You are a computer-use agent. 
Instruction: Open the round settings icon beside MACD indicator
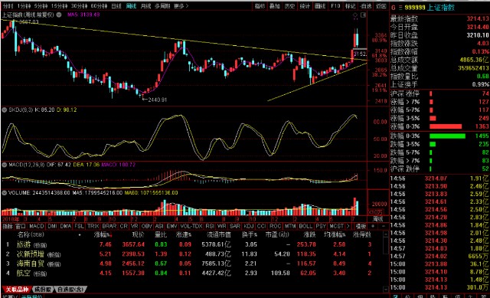pyautogui.click(x=5, y=165)
